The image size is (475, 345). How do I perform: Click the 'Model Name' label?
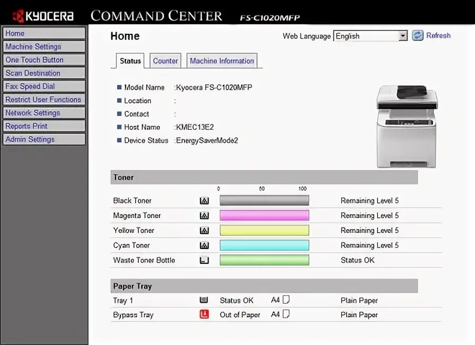point(144,87)
